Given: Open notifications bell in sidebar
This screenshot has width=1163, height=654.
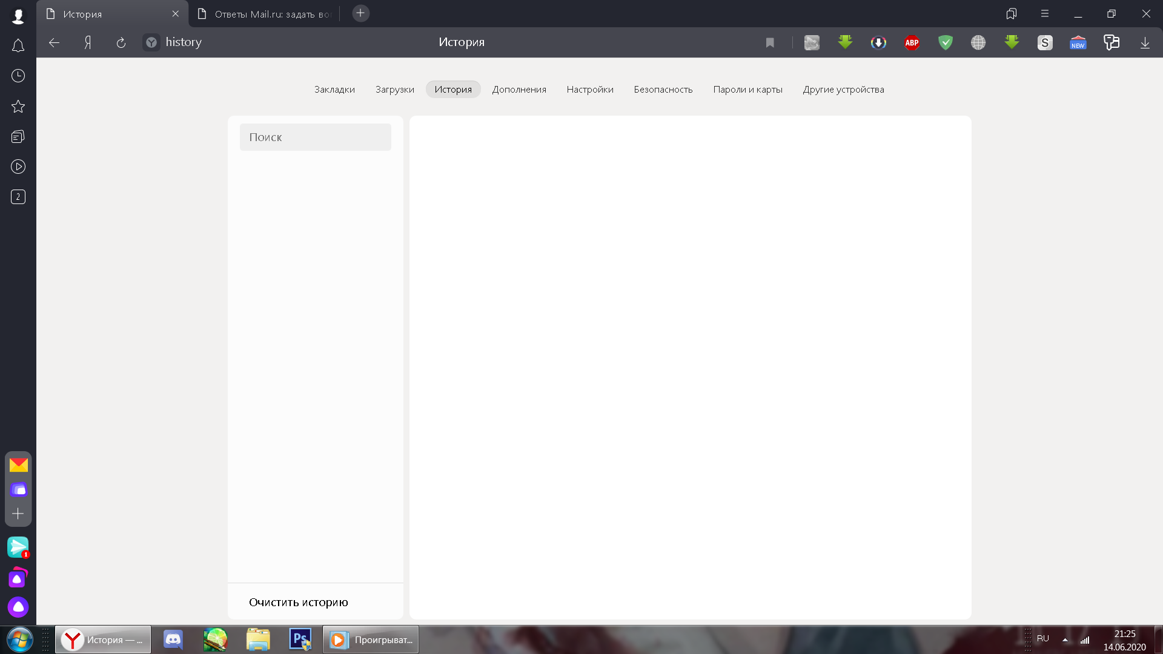Looking at the screenshot, I should pyautogui.click(x=18, y=46).
